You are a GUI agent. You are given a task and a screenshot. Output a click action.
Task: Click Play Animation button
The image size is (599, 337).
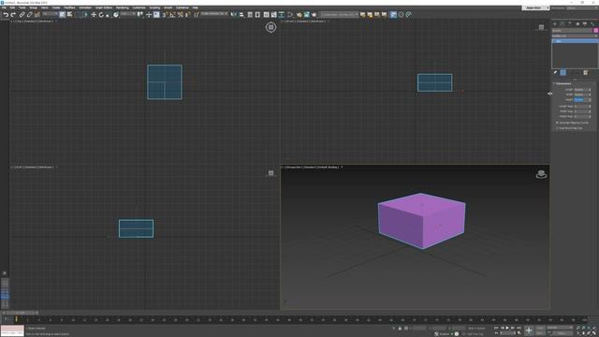click(507, 328)
